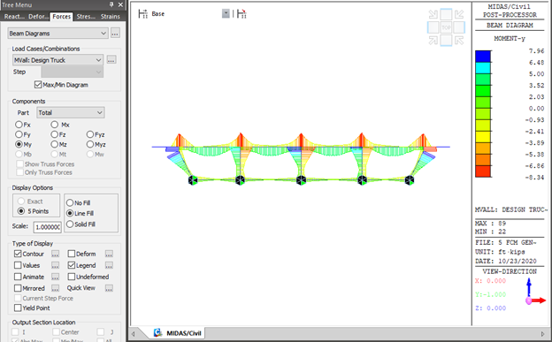Select the Mx component radio button

[54, 125]
